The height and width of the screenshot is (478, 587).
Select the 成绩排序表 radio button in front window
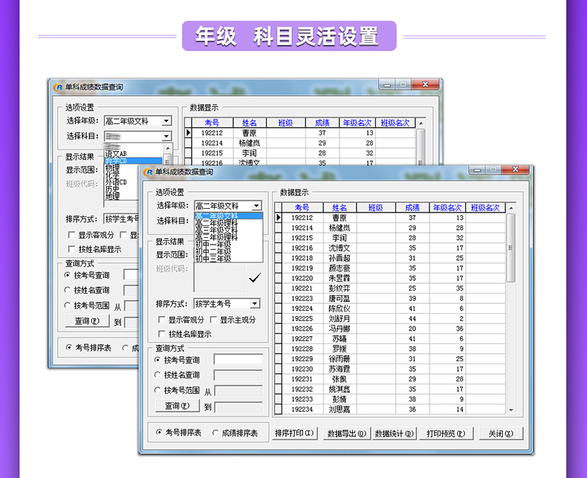pos(216,433)
